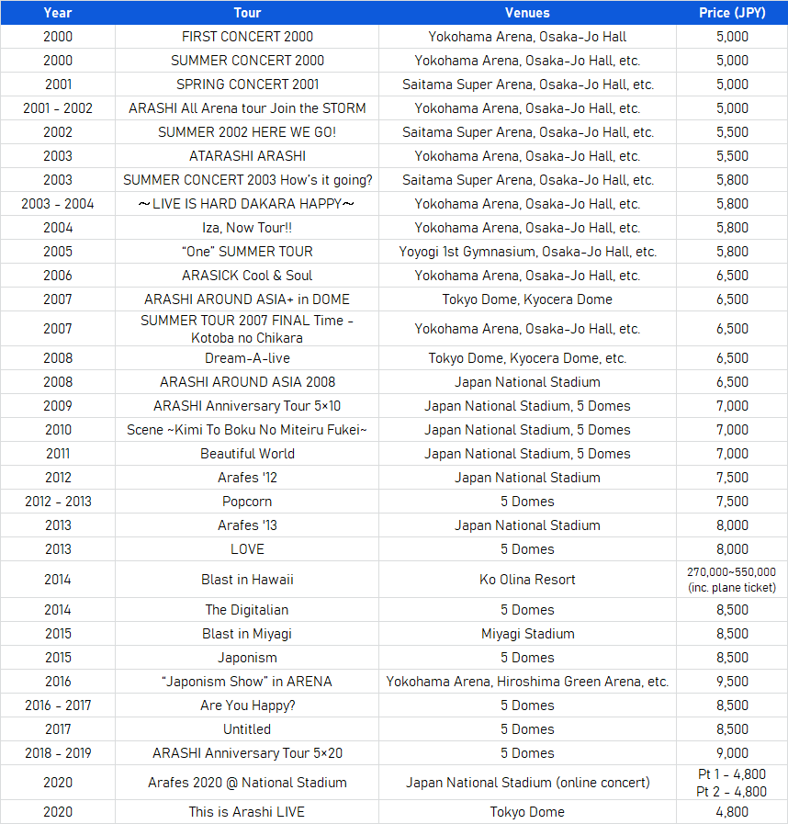Click the 2016 - 2017 year cell
This screenshot has height=824, width=788.
(x=58, y=705)
